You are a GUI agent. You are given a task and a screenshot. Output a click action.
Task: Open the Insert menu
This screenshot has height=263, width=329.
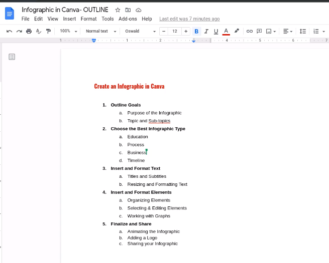pos(69,19)
